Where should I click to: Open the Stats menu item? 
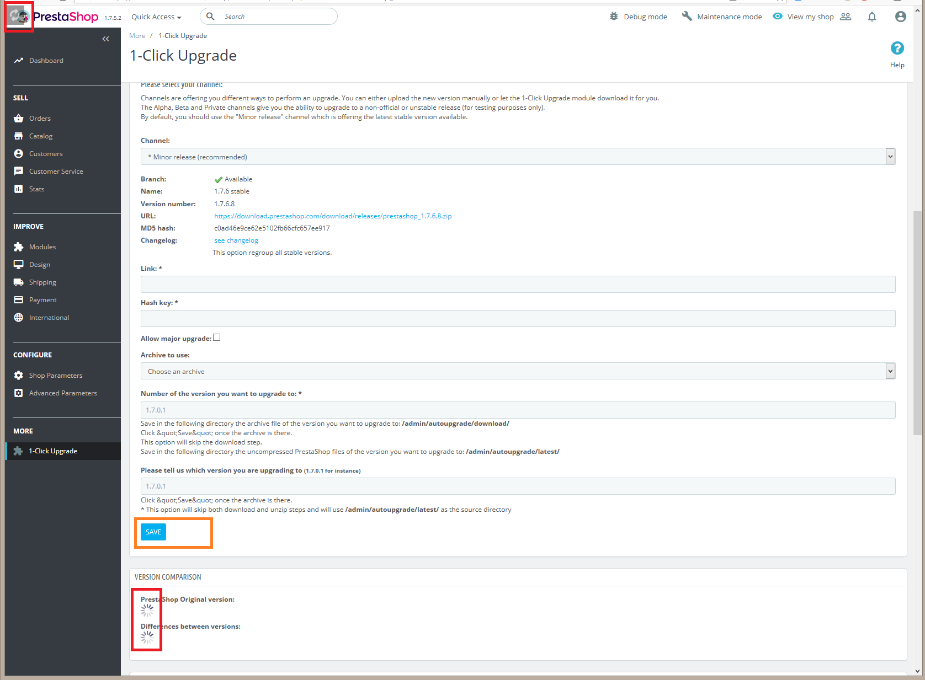[36, 189]
